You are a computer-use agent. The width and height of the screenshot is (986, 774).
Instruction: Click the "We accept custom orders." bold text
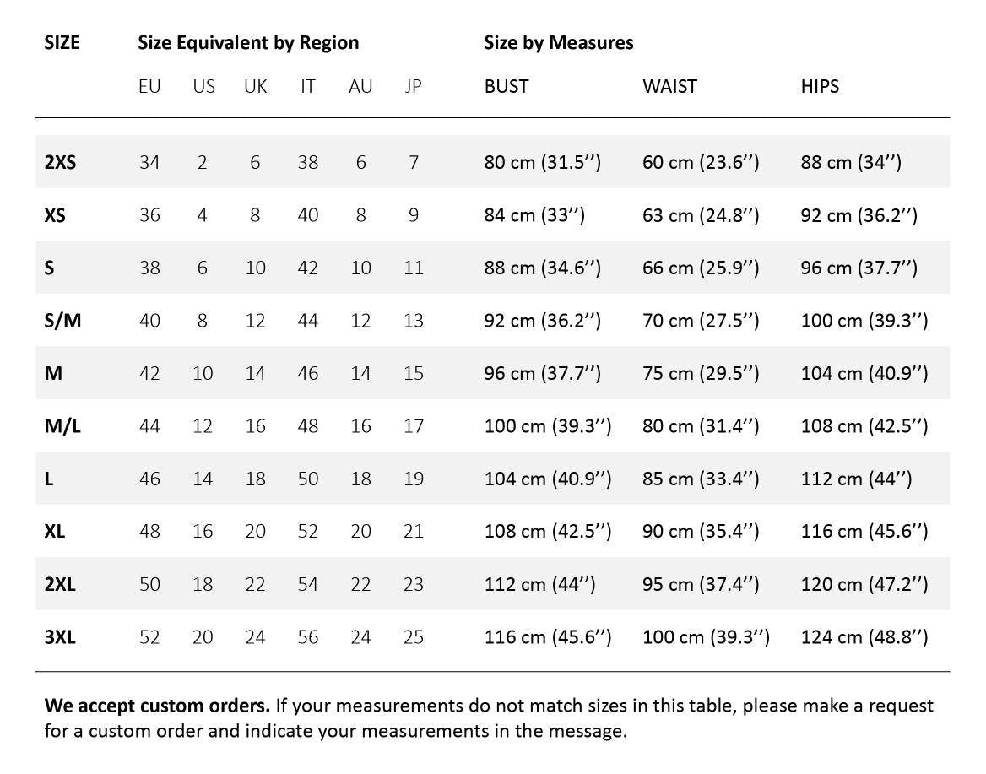(x=157, y=705)
